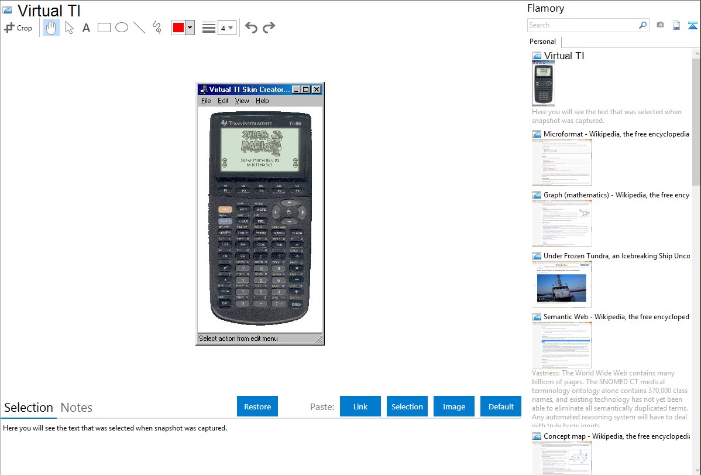Select the text annotation tool

[86, 28]
